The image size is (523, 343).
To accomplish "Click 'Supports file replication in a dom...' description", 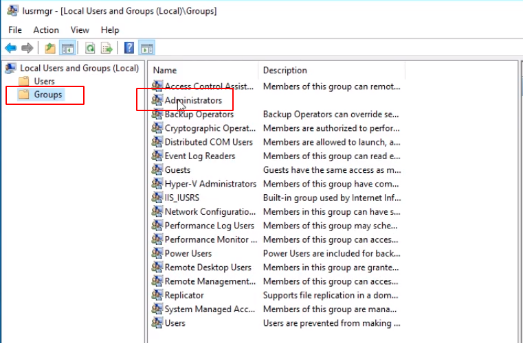I will coord(331,296).
